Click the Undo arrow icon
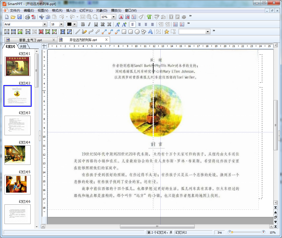This screenshot has height=238, width=282. coord(62,17)
